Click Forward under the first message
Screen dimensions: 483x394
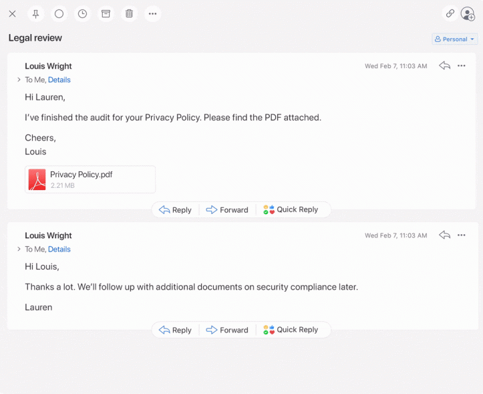pos(227,210)
